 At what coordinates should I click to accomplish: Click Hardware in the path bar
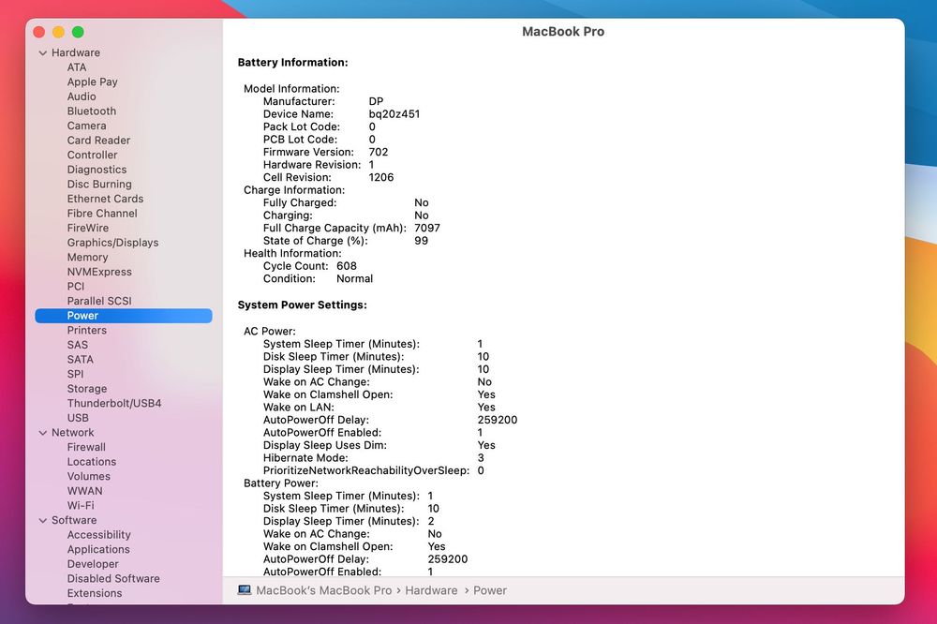(431, 590)
